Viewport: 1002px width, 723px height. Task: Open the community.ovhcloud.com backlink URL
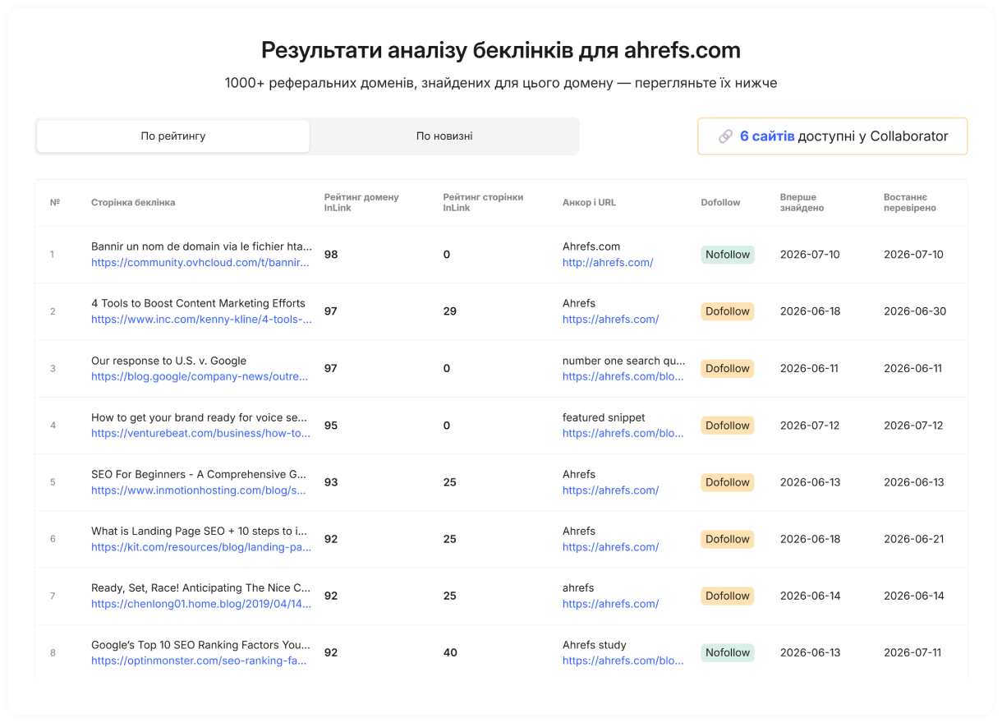point(200,263)
